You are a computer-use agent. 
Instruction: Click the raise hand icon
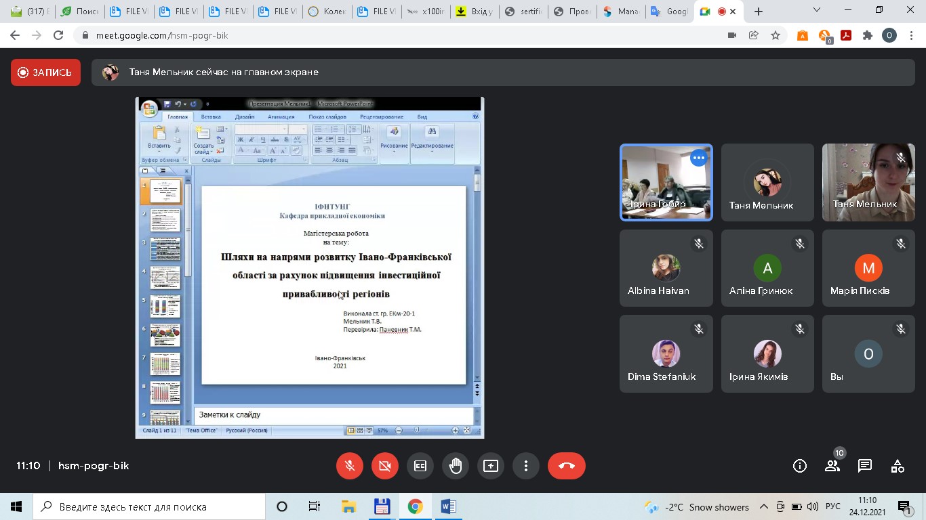pyautogui.click(x=455, y=466)
